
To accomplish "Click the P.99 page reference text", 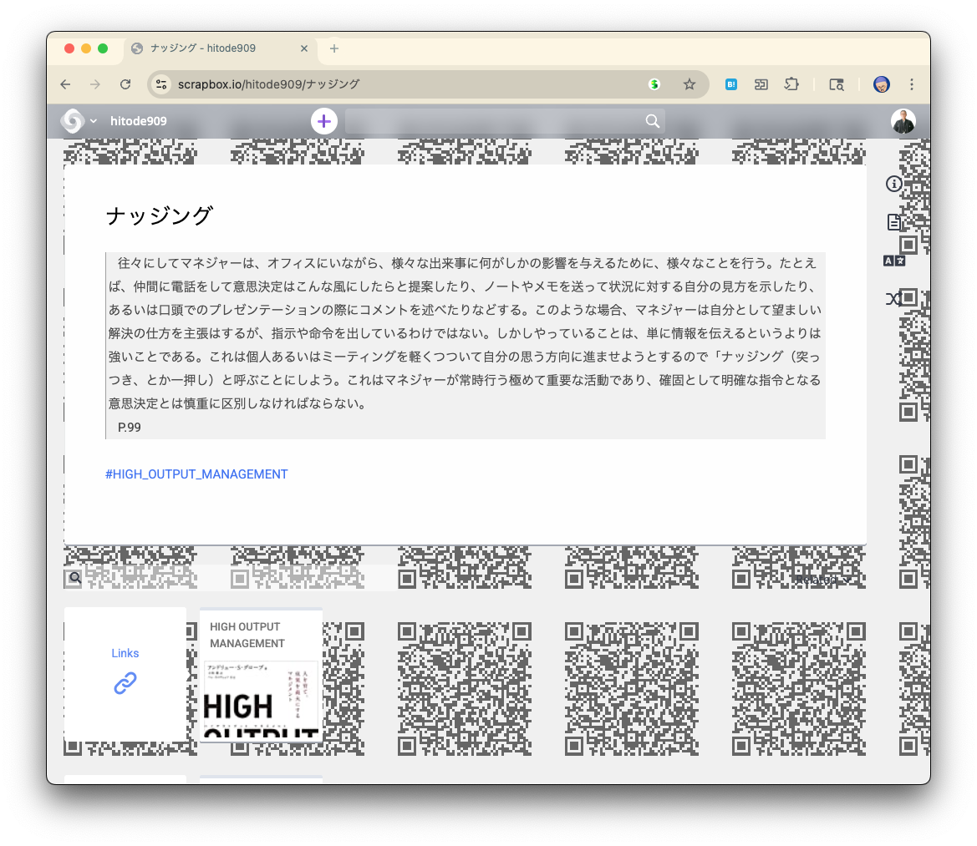I will point(129,427).
